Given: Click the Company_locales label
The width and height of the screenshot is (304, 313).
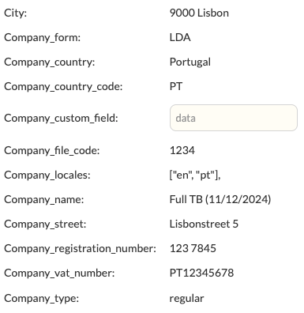Looking at the screenshot, I should 47,175.
